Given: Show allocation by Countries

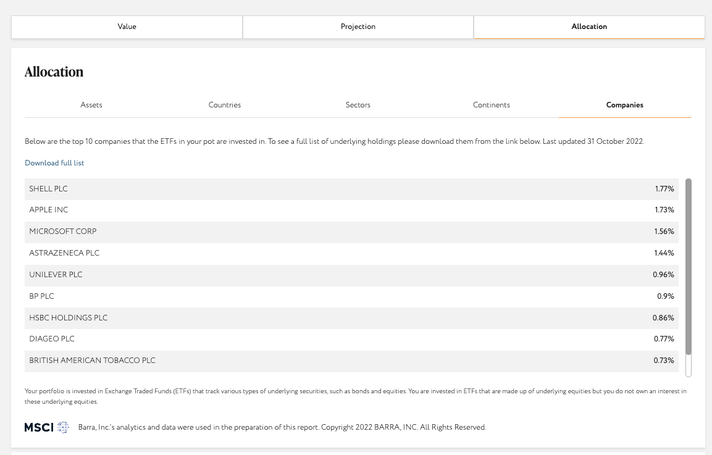Looking at the screenshot, I should pyautogui.click(x=224, y=105).
